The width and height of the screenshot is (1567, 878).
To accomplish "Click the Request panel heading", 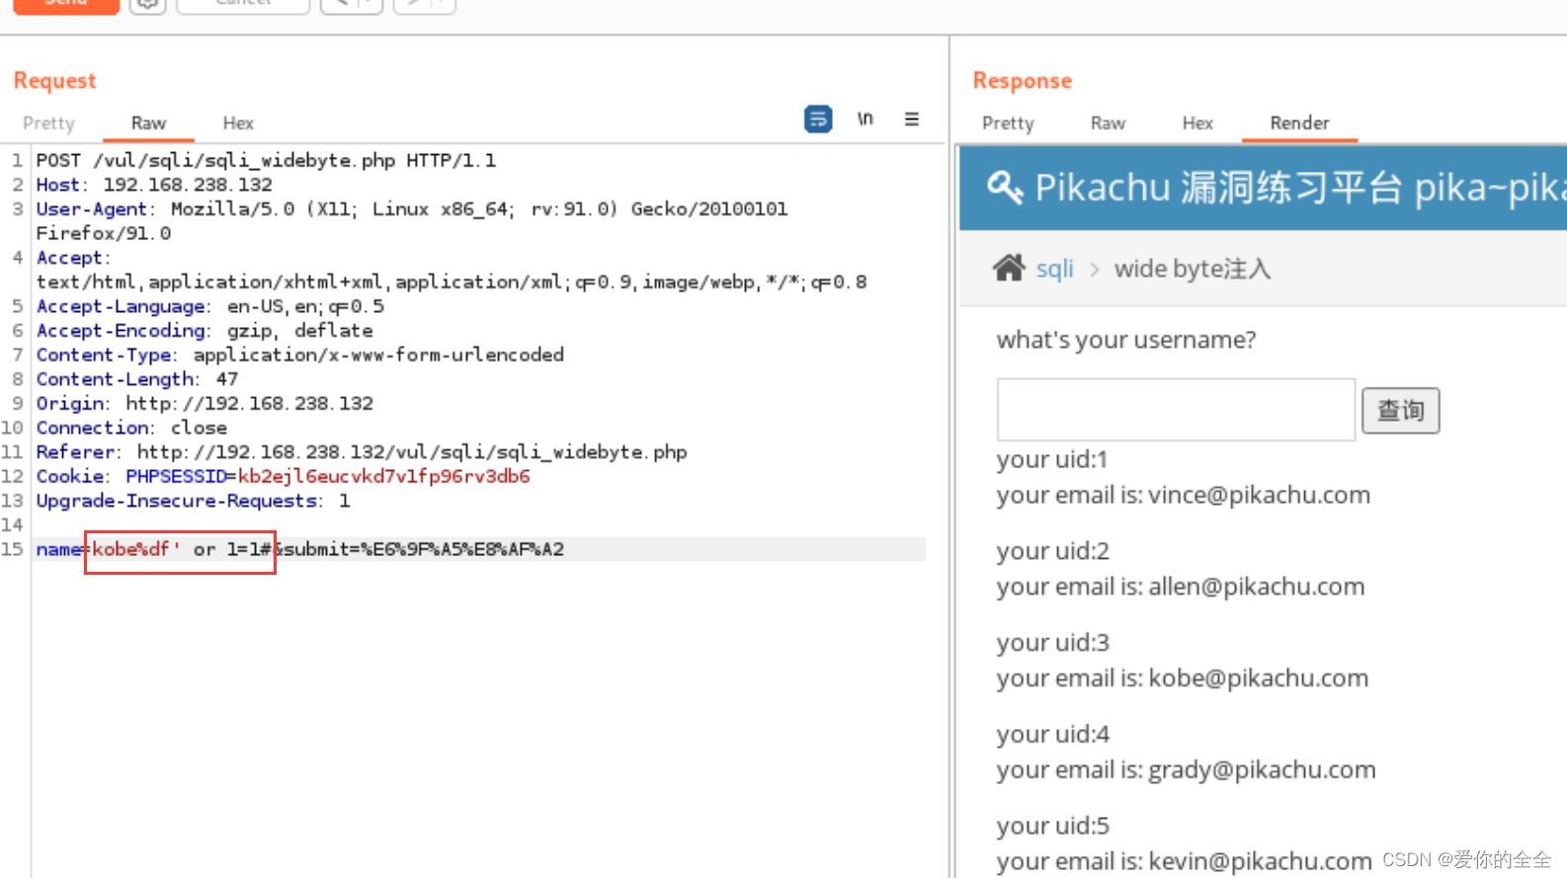I will tap(55, 81).
